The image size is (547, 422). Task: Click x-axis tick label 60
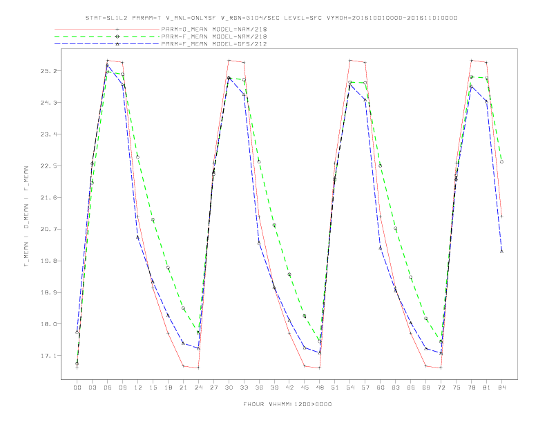point(381,388)
